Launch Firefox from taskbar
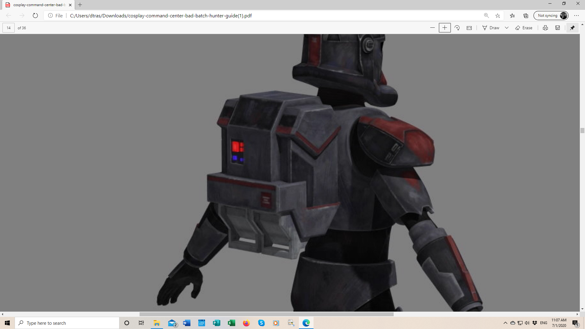 click(x=246, y=323)
